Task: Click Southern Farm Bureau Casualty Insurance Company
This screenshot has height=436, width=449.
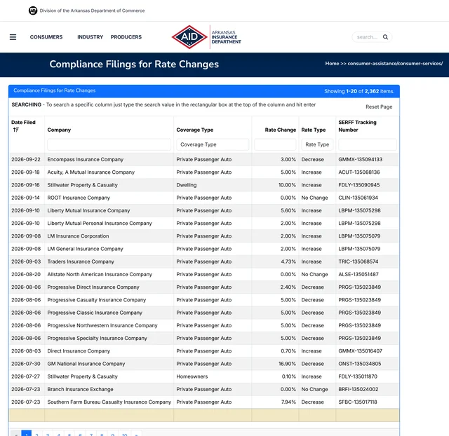Action: (x=109, y=402)
